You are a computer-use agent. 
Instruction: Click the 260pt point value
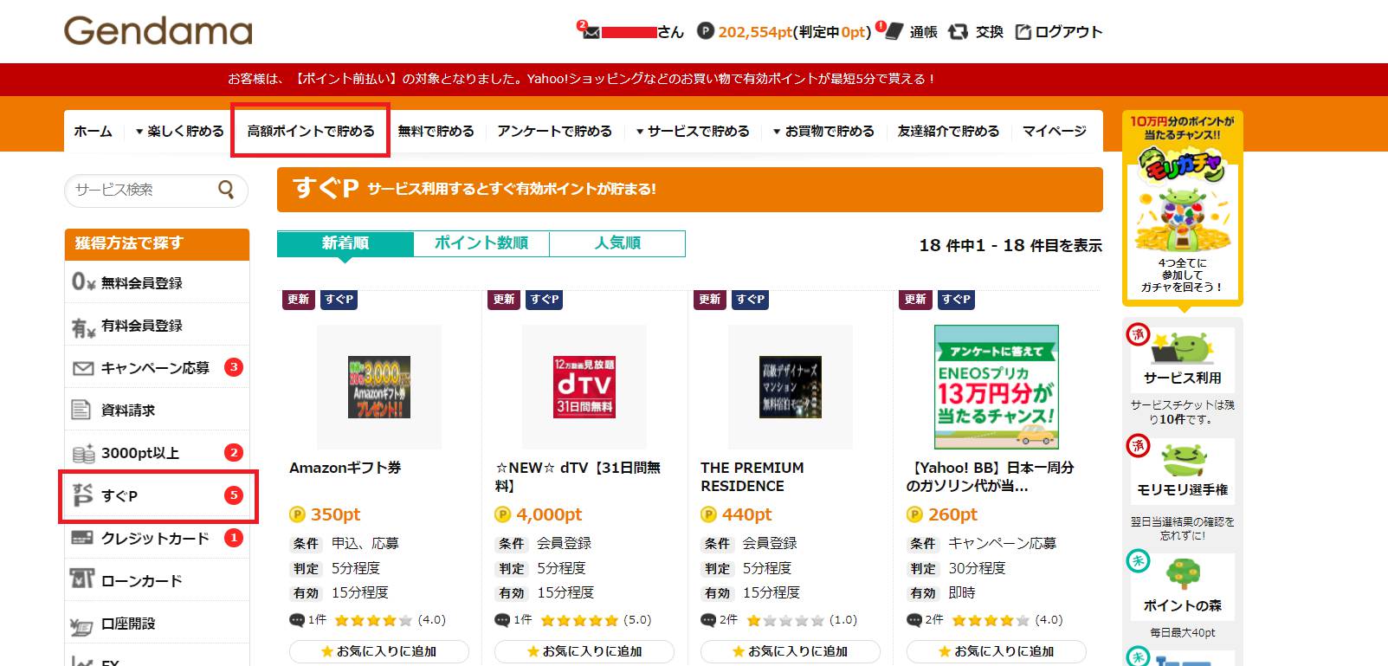click(952, 514)
